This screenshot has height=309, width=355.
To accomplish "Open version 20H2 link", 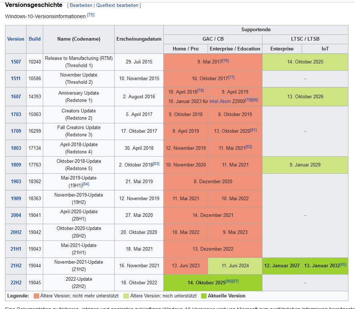I will pos(16,232).
